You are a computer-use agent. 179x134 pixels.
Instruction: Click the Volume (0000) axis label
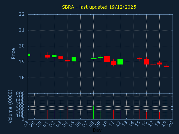(x=10, y=106)
